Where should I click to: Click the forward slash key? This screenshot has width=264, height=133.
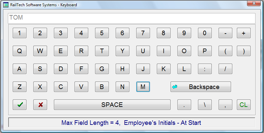225,69
